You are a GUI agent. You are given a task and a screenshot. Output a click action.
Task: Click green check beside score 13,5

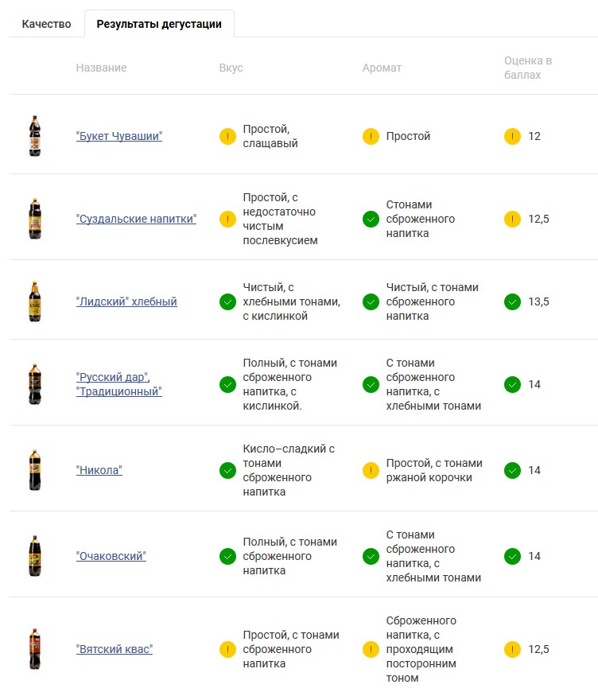512,301
